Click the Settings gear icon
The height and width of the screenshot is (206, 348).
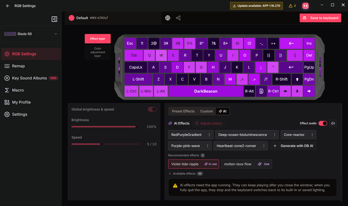[x=7, y=114]
